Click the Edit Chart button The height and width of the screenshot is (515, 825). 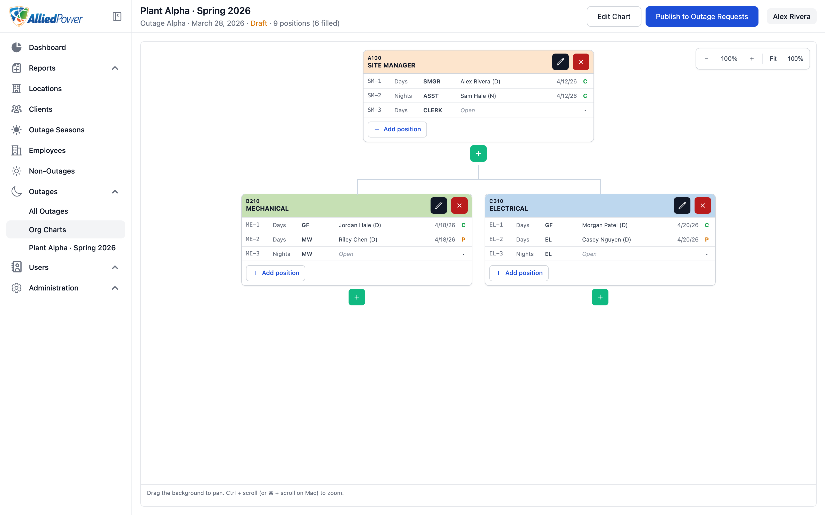coord(614,16)
